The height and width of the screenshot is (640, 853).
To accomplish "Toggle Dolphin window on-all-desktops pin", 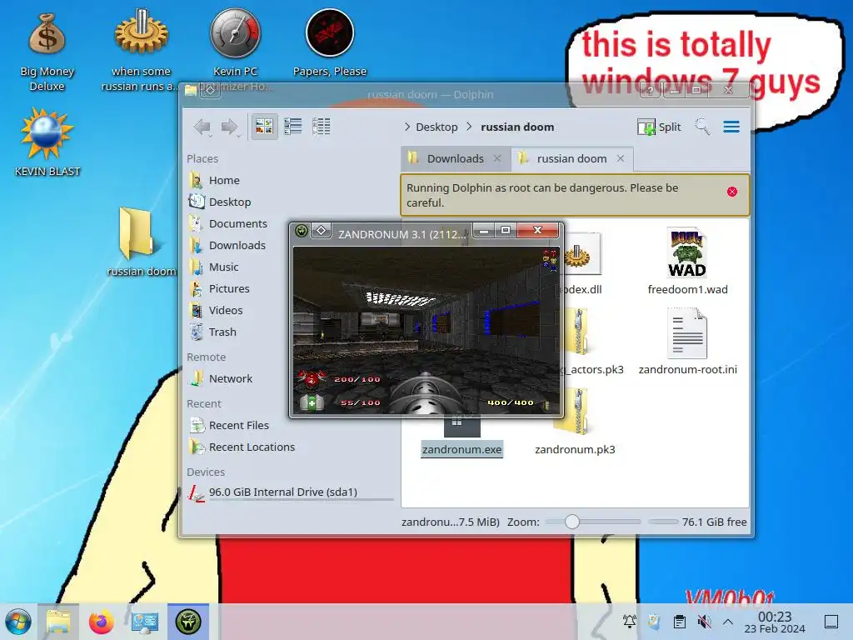I will point(210,91).
